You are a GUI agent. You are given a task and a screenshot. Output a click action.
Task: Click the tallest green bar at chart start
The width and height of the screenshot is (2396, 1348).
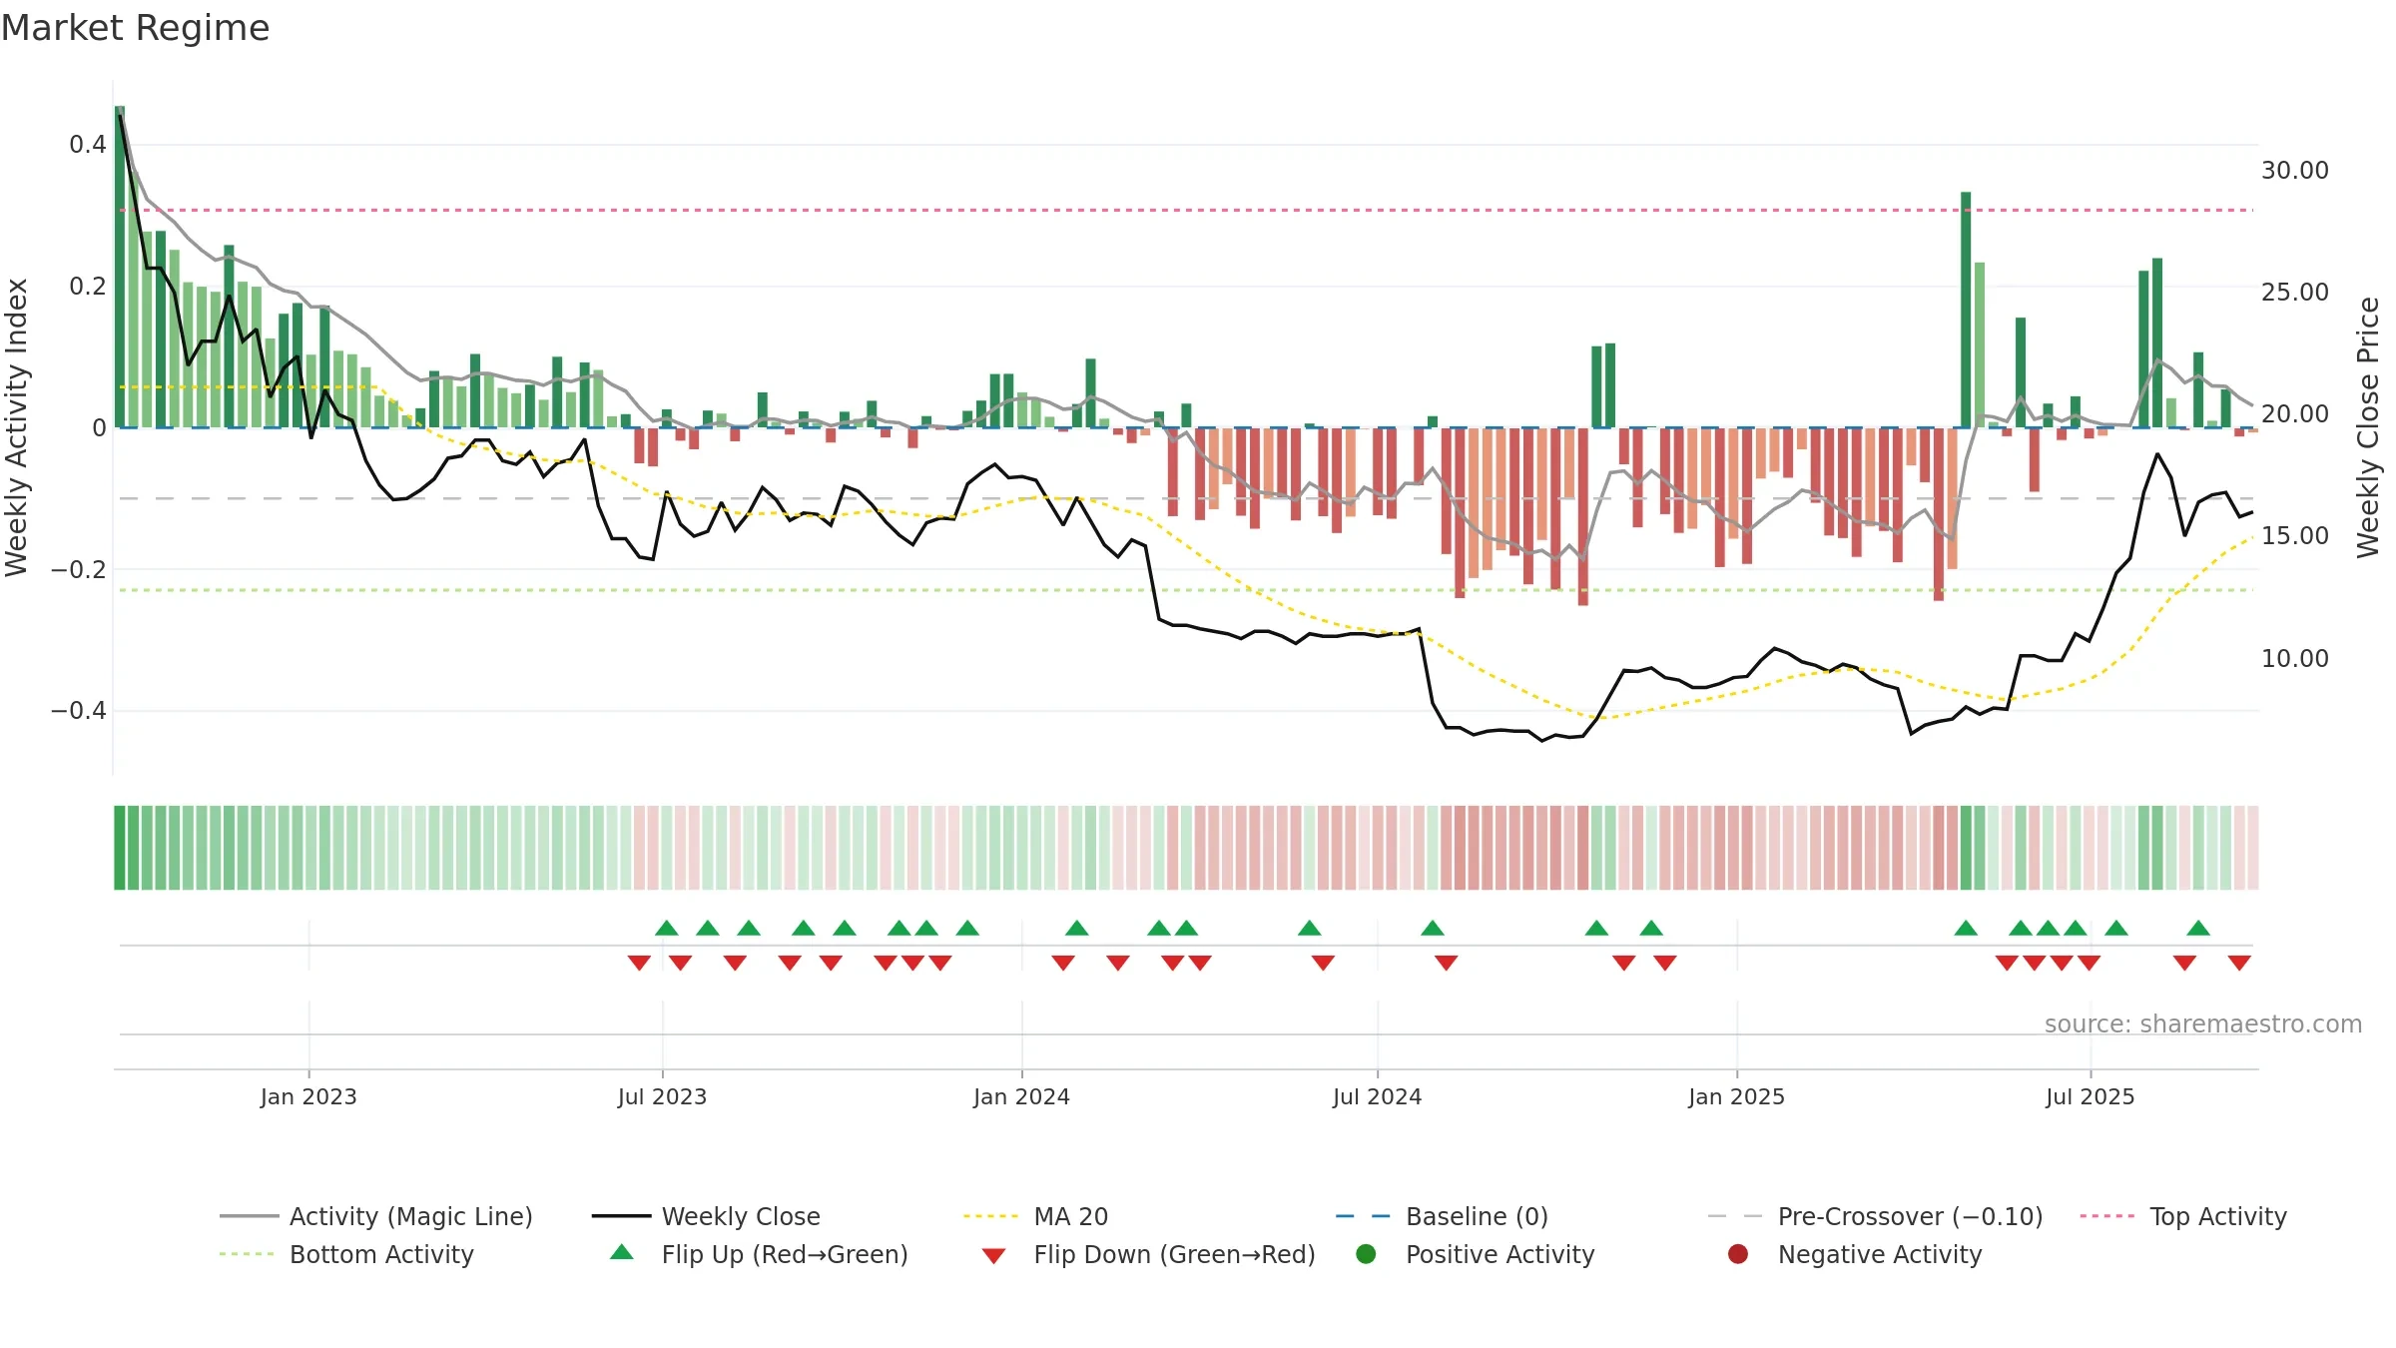[x=120, y=267]
